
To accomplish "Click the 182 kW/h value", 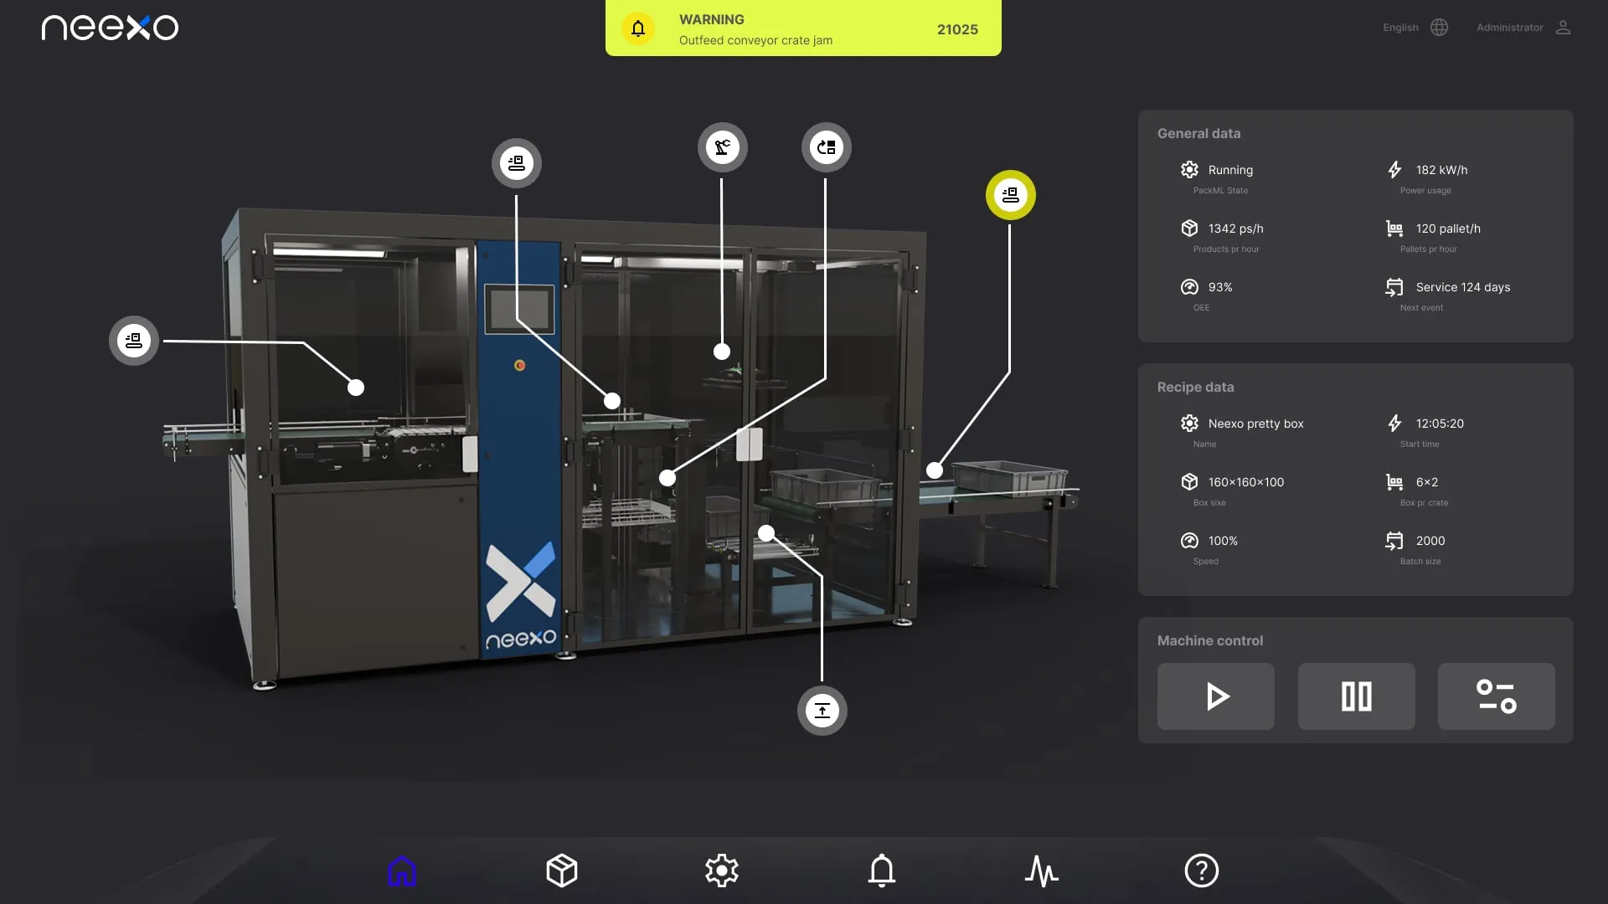I will pos(1441,170).
